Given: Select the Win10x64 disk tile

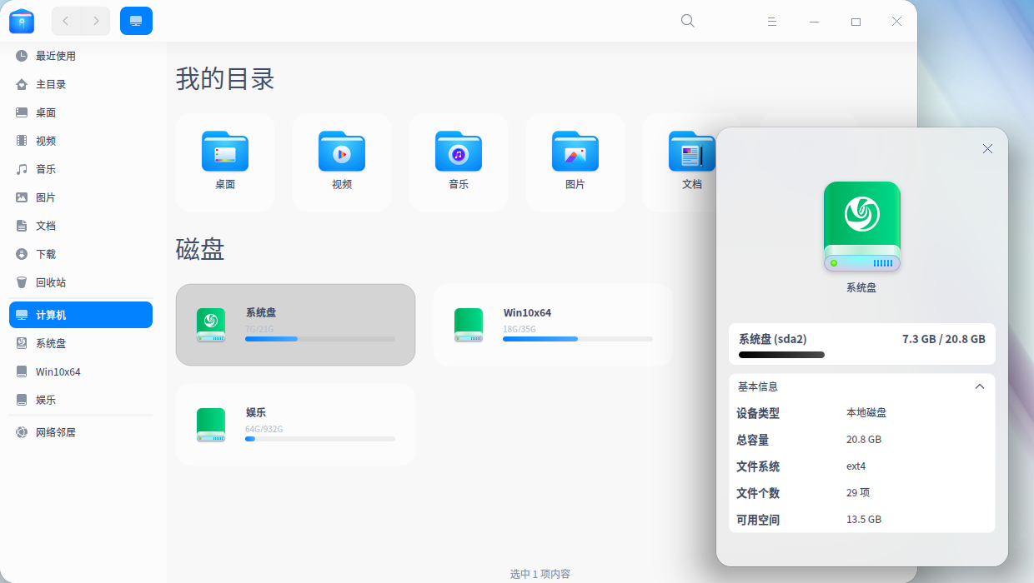Looking at the screenshot, I should (x=553, y=325).
